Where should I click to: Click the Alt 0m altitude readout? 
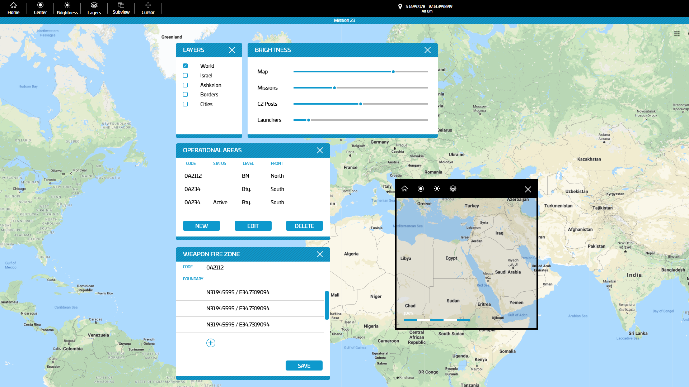coord(427,11)
